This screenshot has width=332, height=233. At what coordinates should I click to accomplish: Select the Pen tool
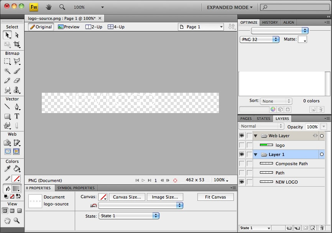pos(17,107)
